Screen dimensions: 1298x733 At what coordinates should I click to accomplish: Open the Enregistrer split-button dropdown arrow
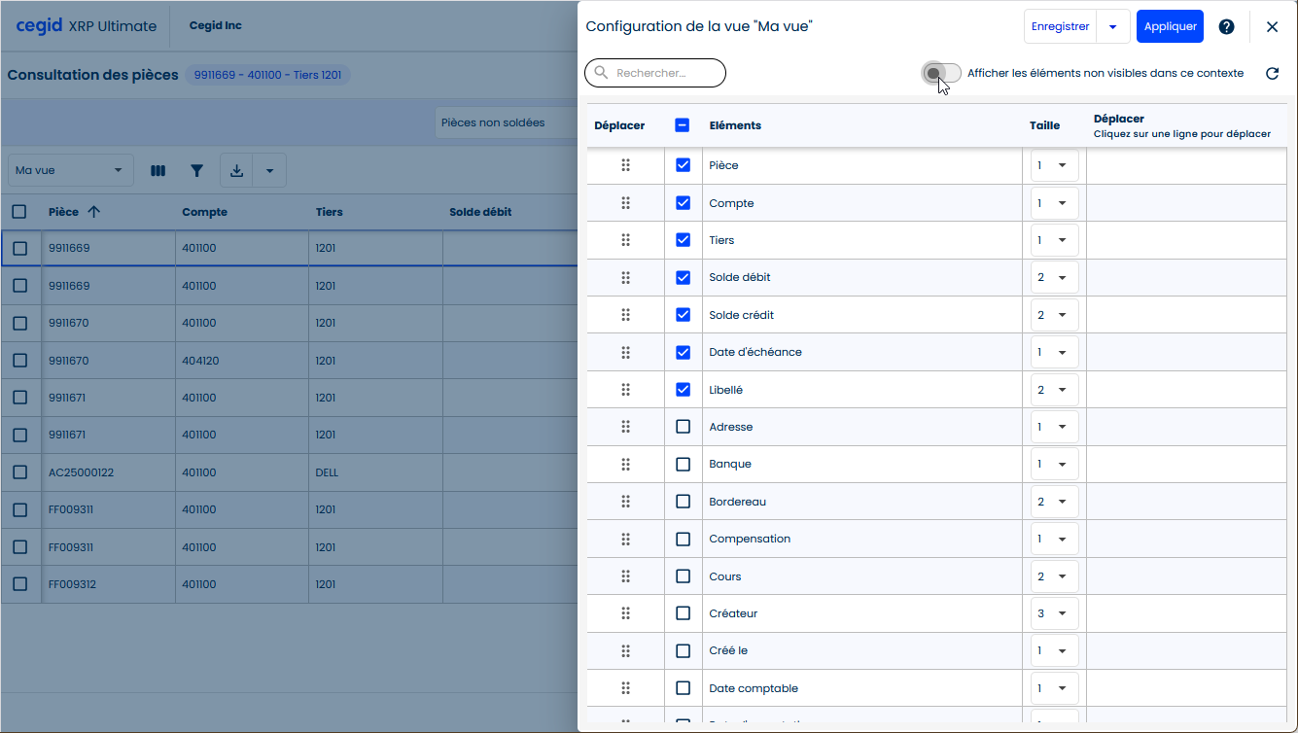tap(1112, 27)
